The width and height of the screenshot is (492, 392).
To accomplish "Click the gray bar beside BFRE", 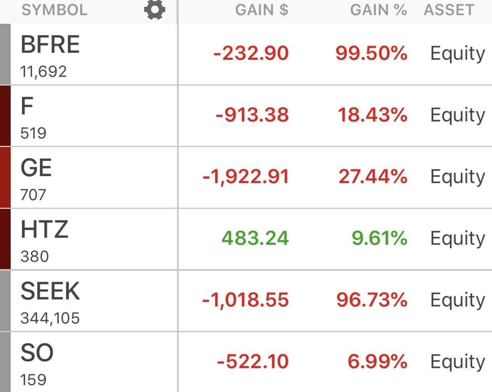I will point(5,54).
